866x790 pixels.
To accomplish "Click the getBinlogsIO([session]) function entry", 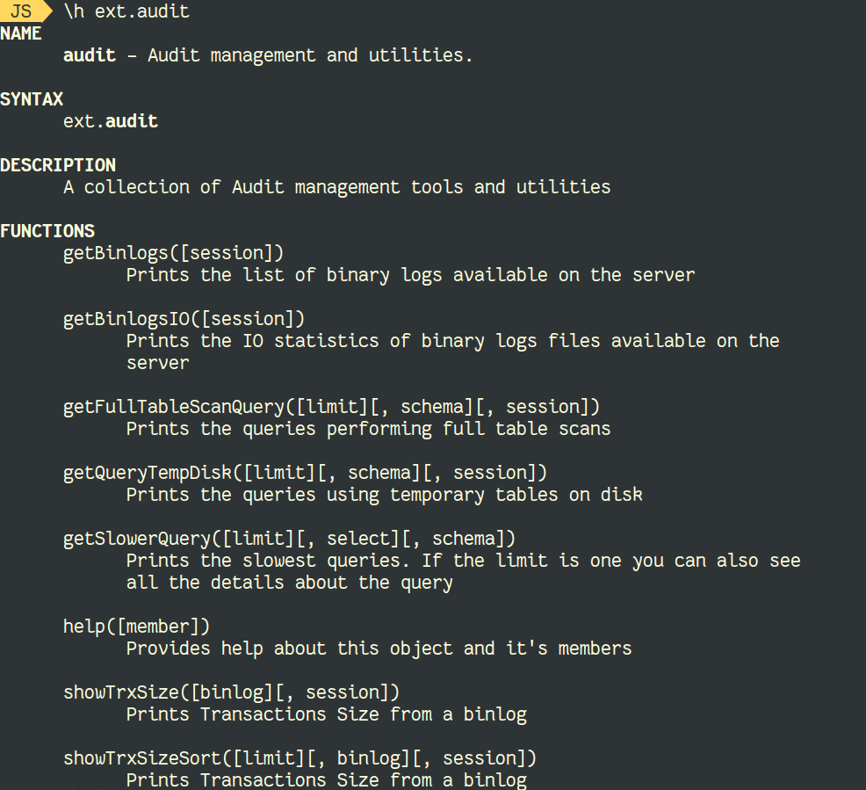I will pos(184,319).
